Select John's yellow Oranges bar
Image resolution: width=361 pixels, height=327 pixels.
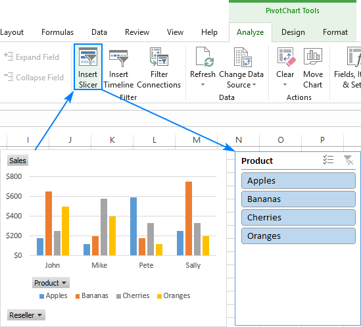65,231
